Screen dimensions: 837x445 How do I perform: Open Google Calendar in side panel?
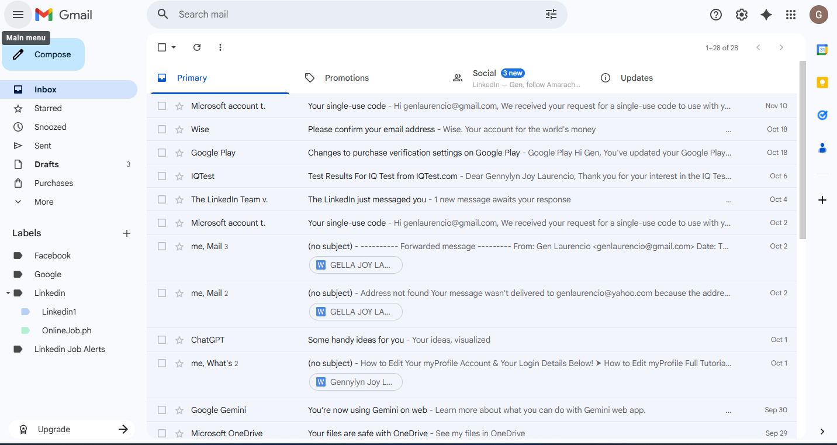822,50
